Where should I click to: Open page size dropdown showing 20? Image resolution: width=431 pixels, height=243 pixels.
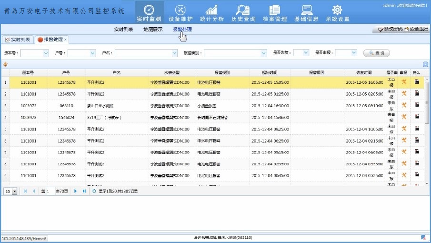(14, 191)
